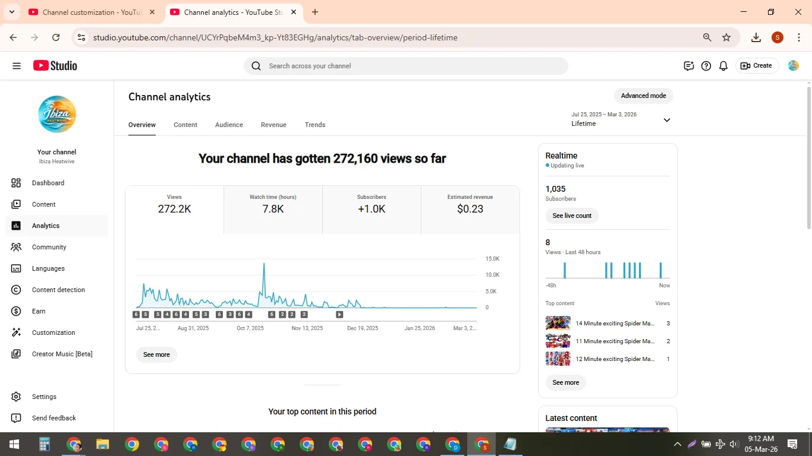This screenshot has width=812, height=456.
Task: Open the tab search dropdown arrow in Chrome
Action: (x=12, y=12)
